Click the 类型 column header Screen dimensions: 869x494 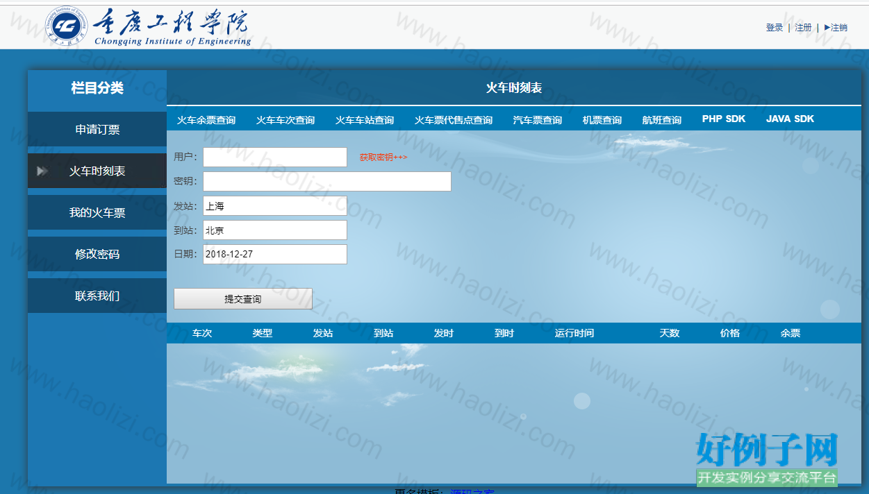coord(263,333)
